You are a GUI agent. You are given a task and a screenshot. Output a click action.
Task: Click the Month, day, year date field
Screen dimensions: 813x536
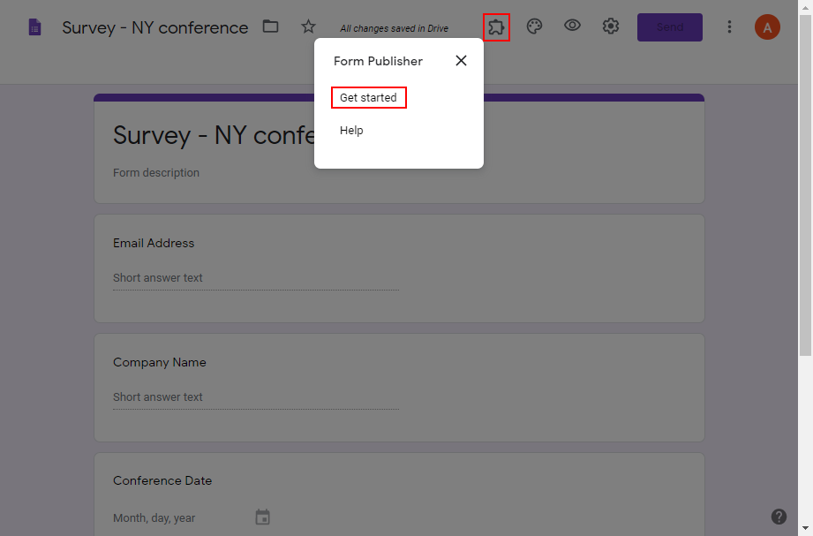pos(154,517)
